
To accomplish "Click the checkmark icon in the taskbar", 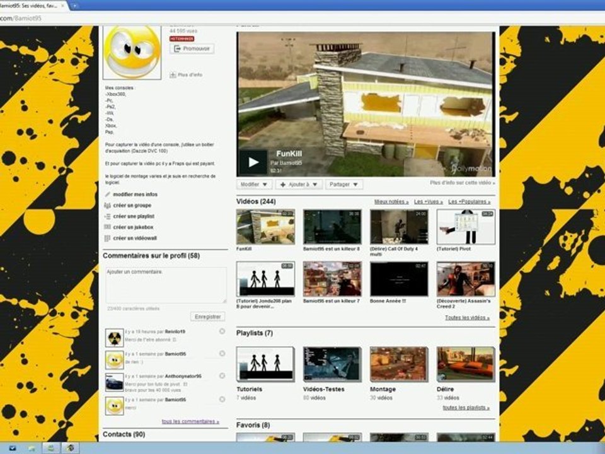I will click(x=12, y=448).
